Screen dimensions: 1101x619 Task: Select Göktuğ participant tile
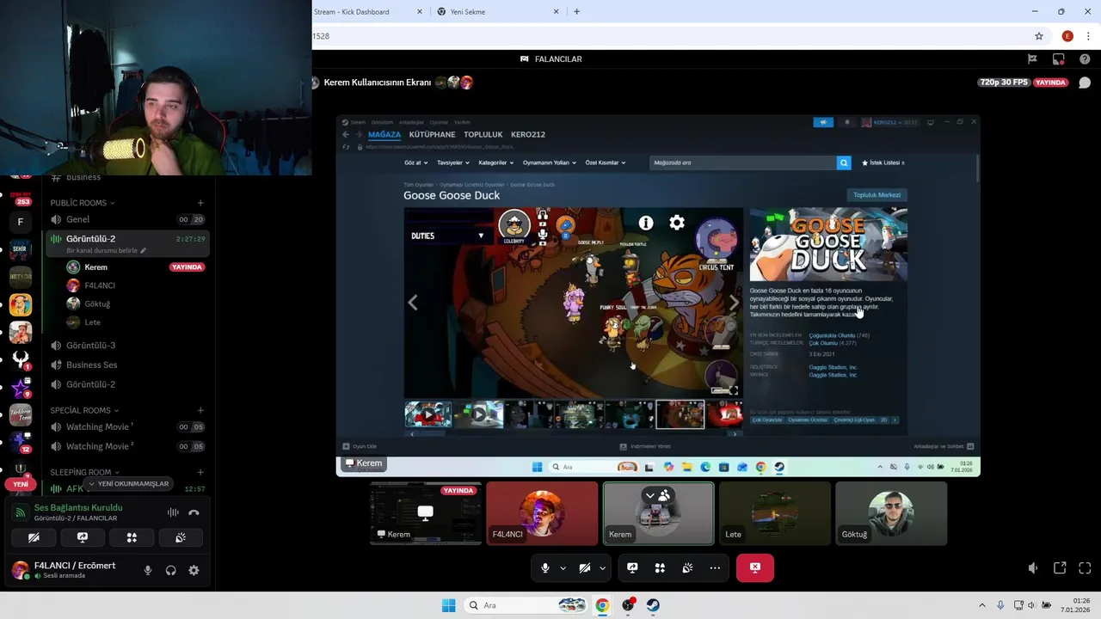[x=891, y=513]
